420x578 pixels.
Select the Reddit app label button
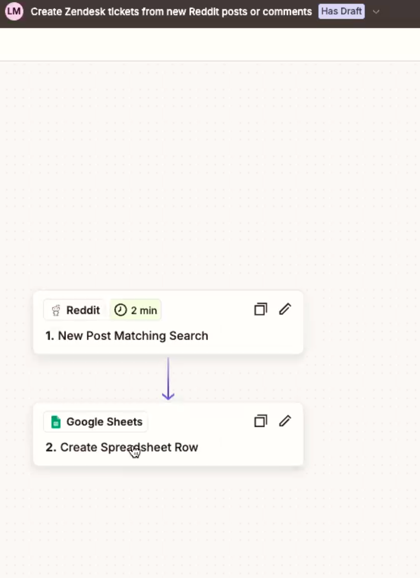click(x=76, y=310)
